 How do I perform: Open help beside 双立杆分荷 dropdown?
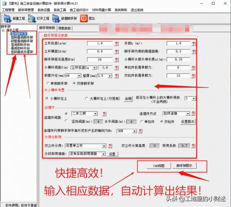tap(110, 146)
